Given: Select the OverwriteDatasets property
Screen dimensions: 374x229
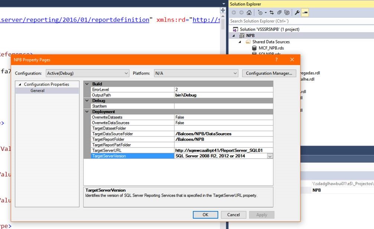Looking at the screenshot, I should tap(132, 117).
